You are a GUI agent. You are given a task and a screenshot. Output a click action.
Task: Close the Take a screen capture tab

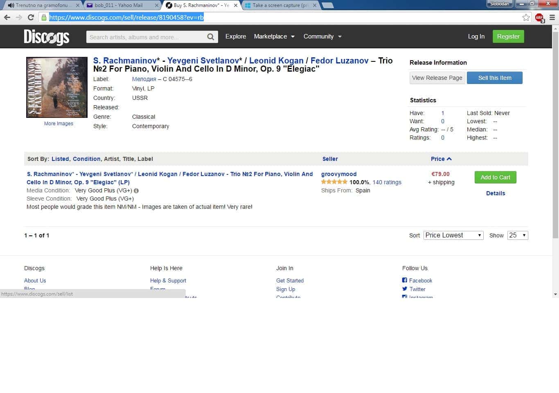314,5
